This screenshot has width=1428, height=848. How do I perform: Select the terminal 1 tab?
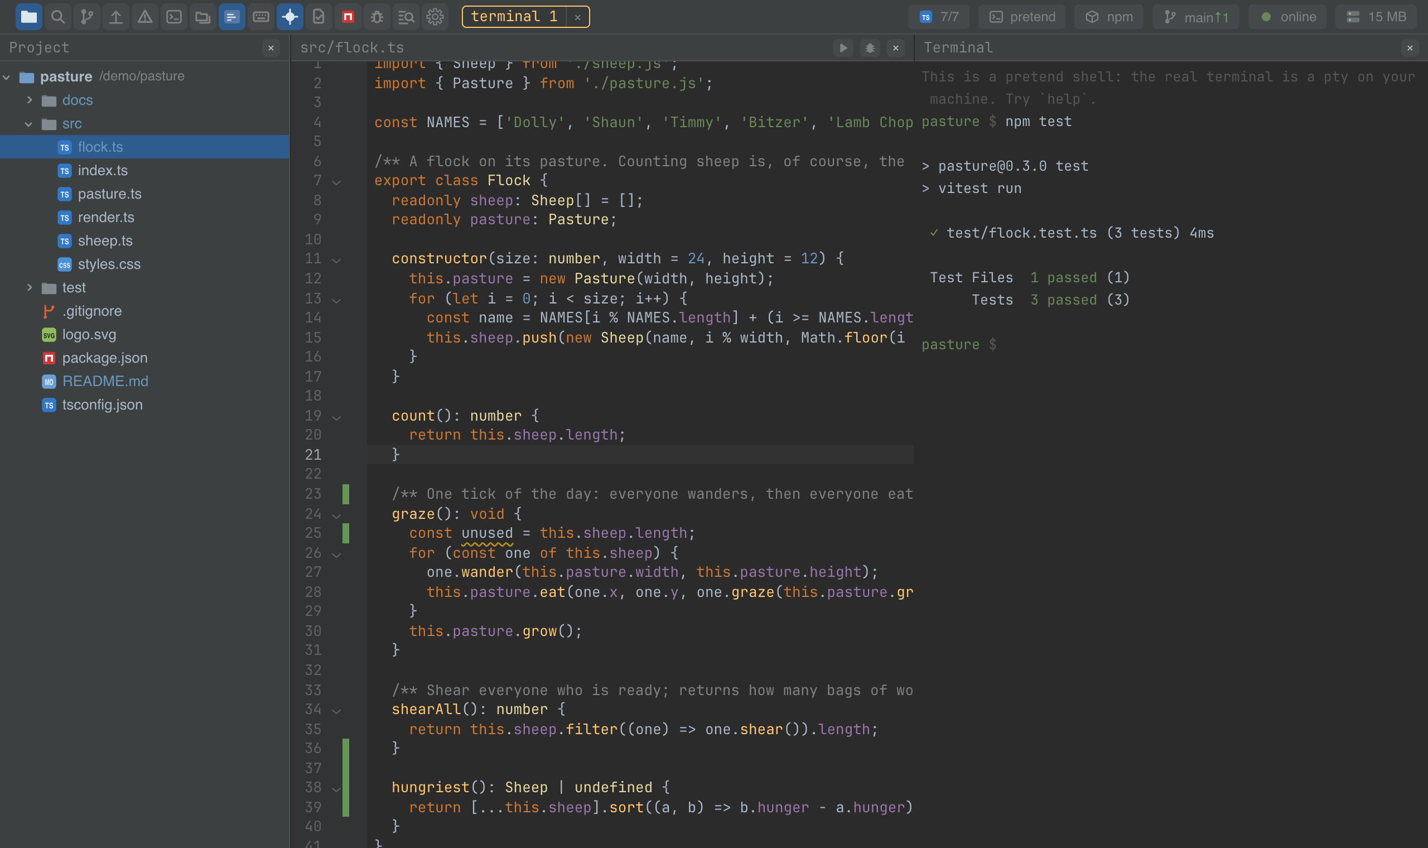click(514, 17)
